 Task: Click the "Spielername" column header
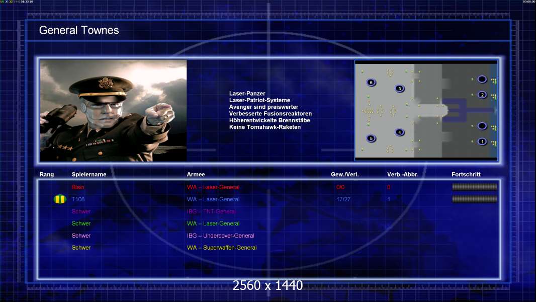[x=89, y=175]
